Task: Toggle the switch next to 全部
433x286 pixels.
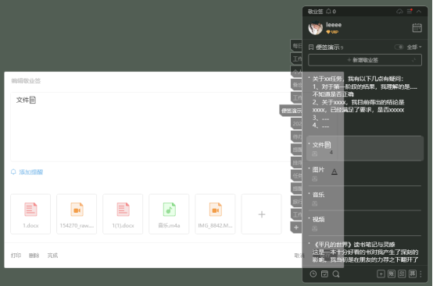Action: [x=399, y=47]
